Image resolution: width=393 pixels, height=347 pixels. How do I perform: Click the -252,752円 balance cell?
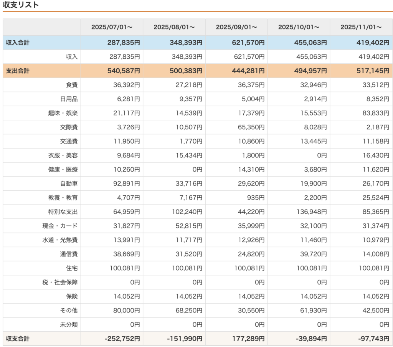pos(121,339)
